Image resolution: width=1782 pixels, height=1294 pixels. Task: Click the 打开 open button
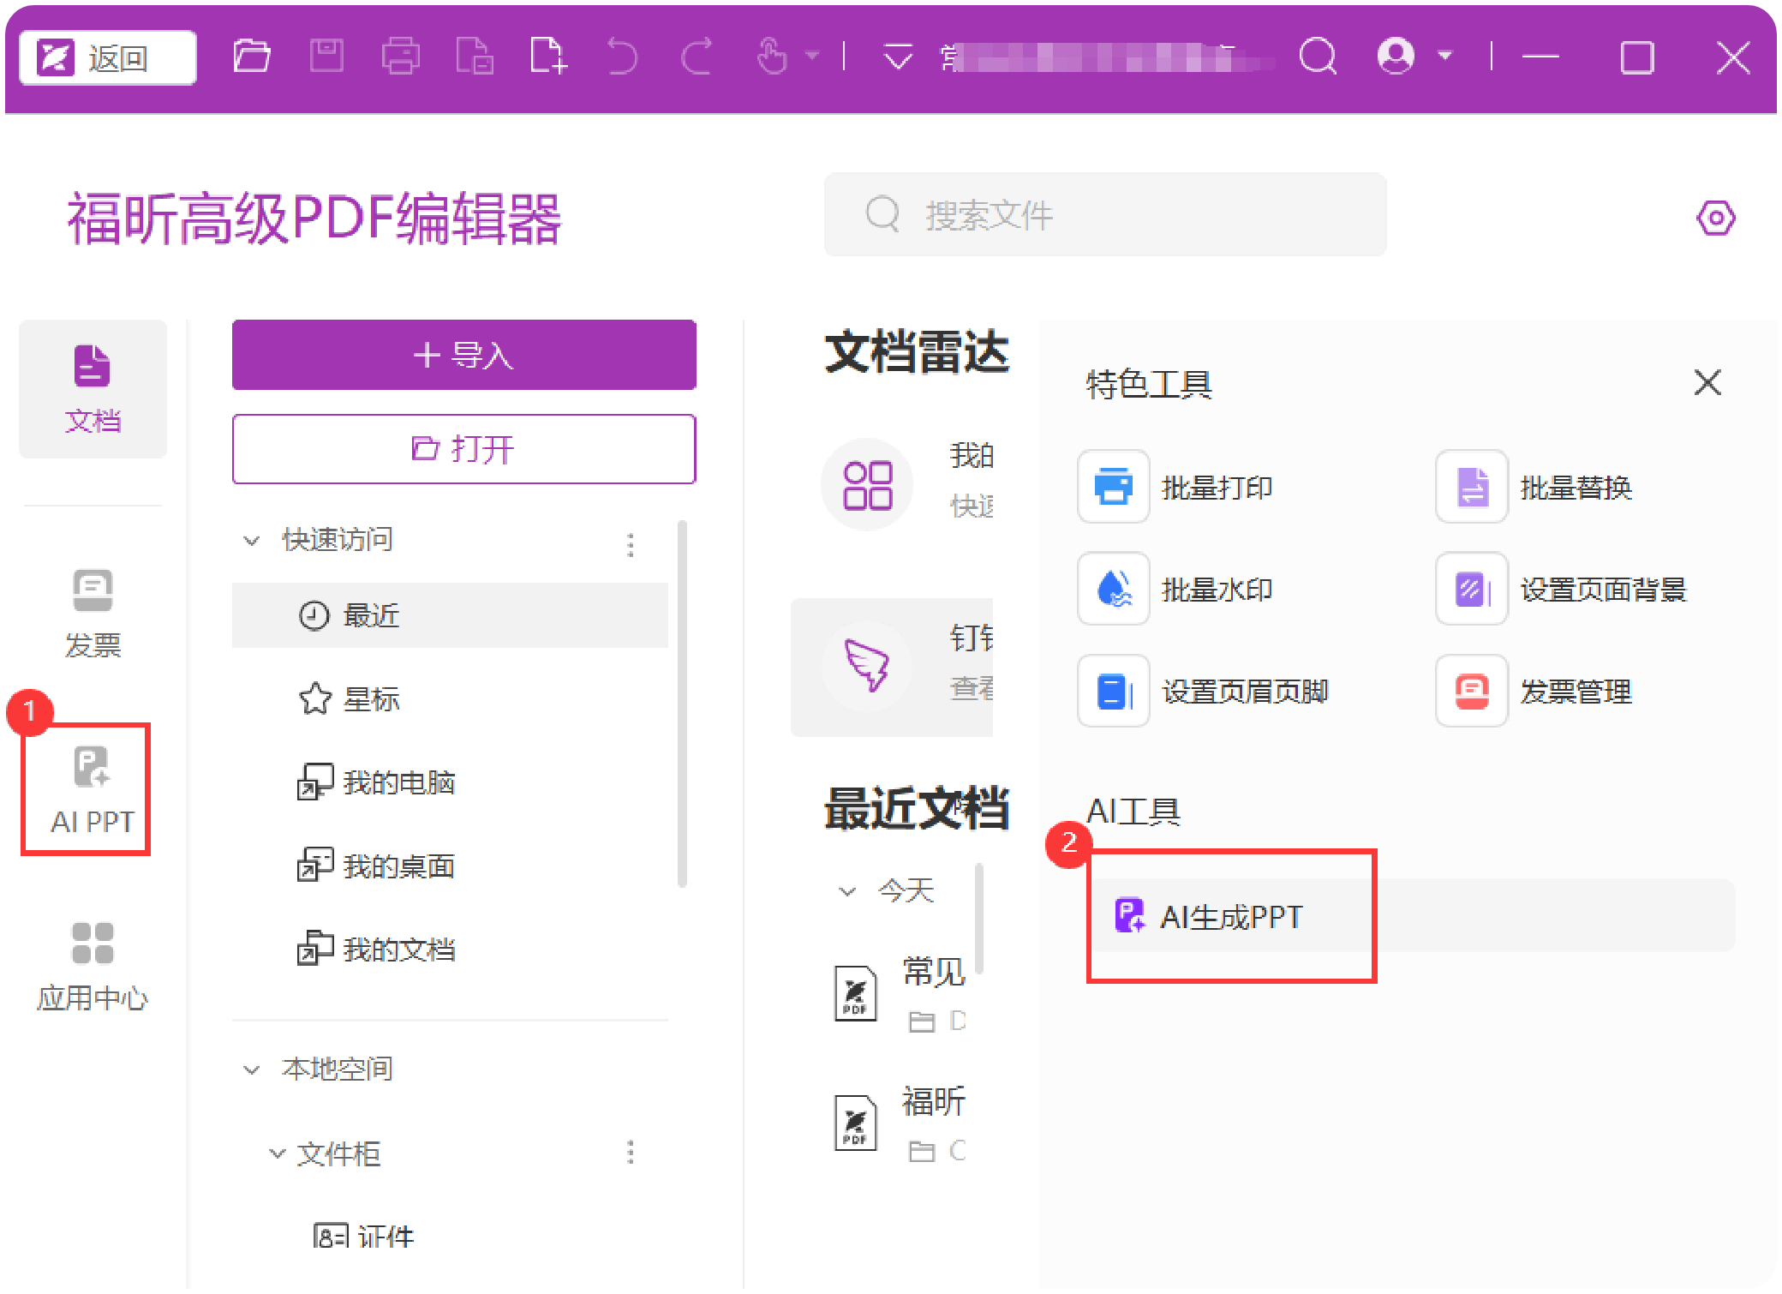pyautogui.click(x=463, y=448)
